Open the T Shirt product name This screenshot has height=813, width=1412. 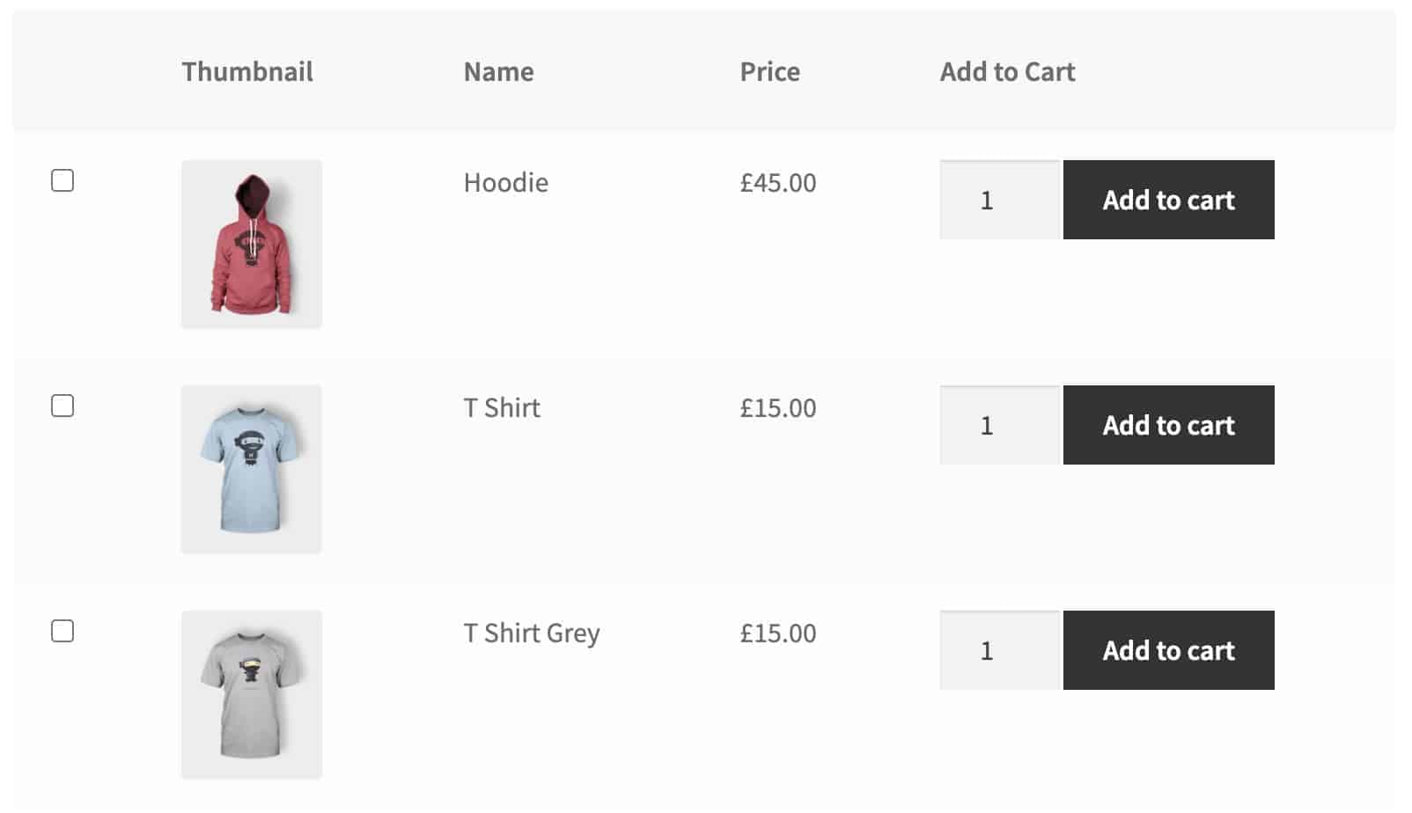pyautogui.click(x=502, y=407)
